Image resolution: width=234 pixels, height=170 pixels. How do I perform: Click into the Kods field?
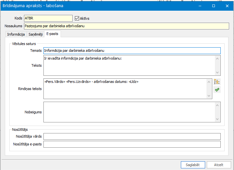coord(48,18)
